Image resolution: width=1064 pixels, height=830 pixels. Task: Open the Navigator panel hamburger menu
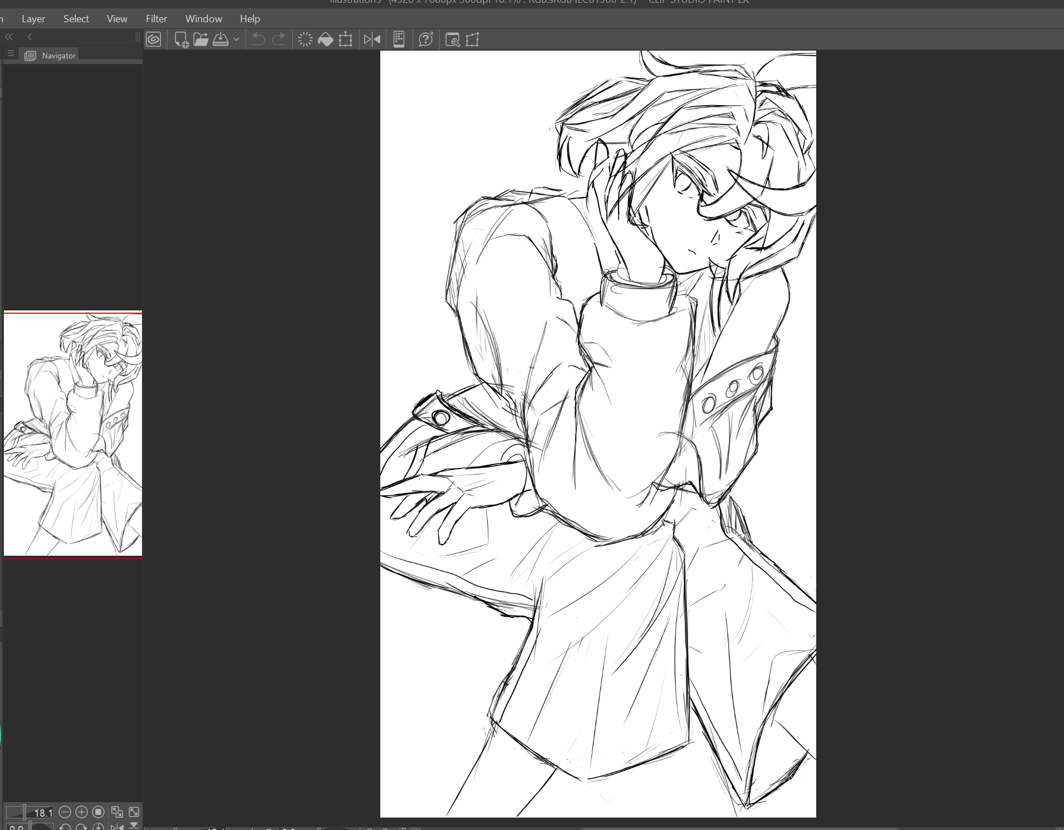pos(11,54)
